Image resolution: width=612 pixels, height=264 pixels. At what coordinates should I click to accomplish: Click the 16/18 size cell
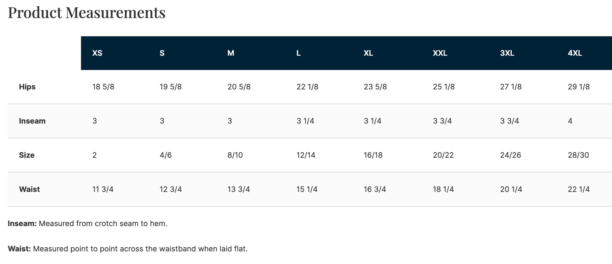click(x=373, y=155)
